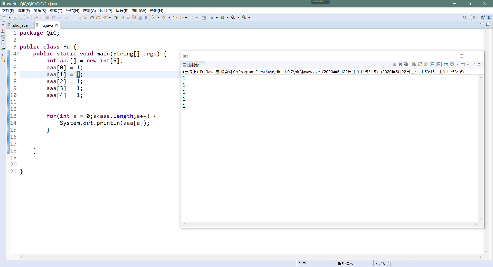Open the 运行(R) menu
The image size is (493, 267).
click(x=122, y=11)
